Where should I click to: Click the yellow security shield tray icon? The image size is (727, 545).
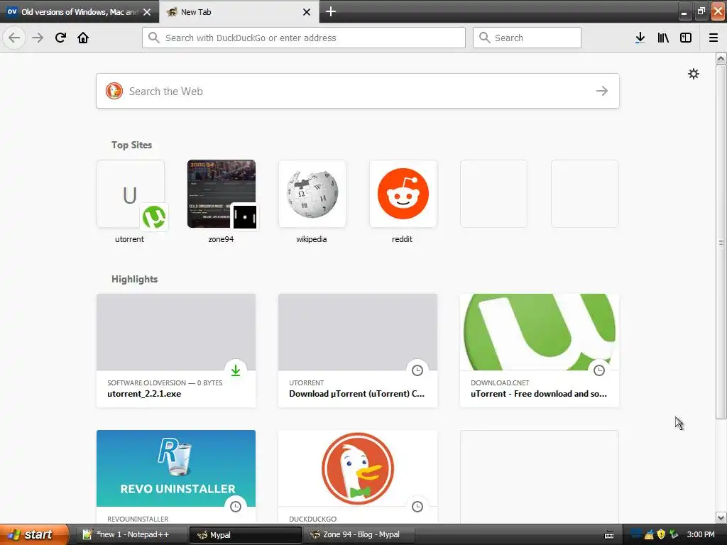[x=661, y=534]
